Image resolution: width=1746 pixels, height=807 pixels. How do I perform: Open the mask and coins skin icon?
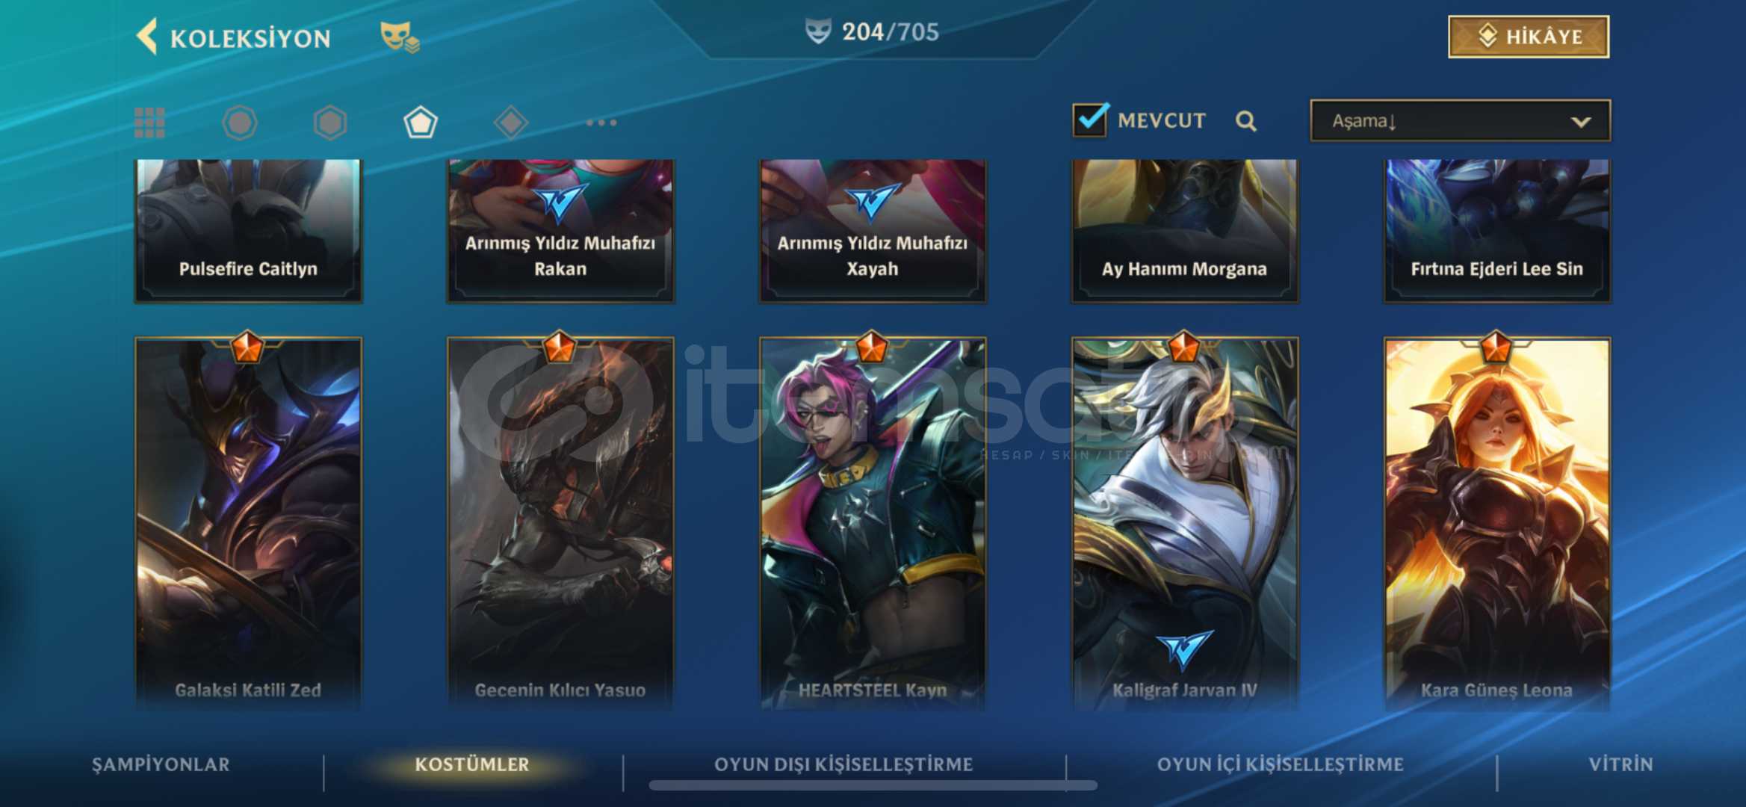pos(400,37)
